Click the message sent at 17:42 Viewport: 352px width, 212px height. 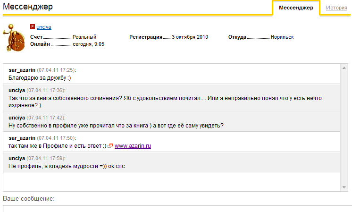pos(116,125)
